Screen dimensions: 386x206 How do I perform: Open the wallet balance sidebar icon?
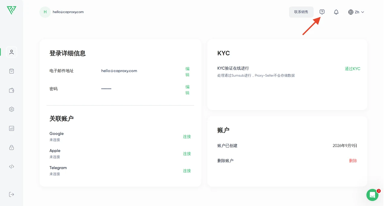click(x=11, y=90)
